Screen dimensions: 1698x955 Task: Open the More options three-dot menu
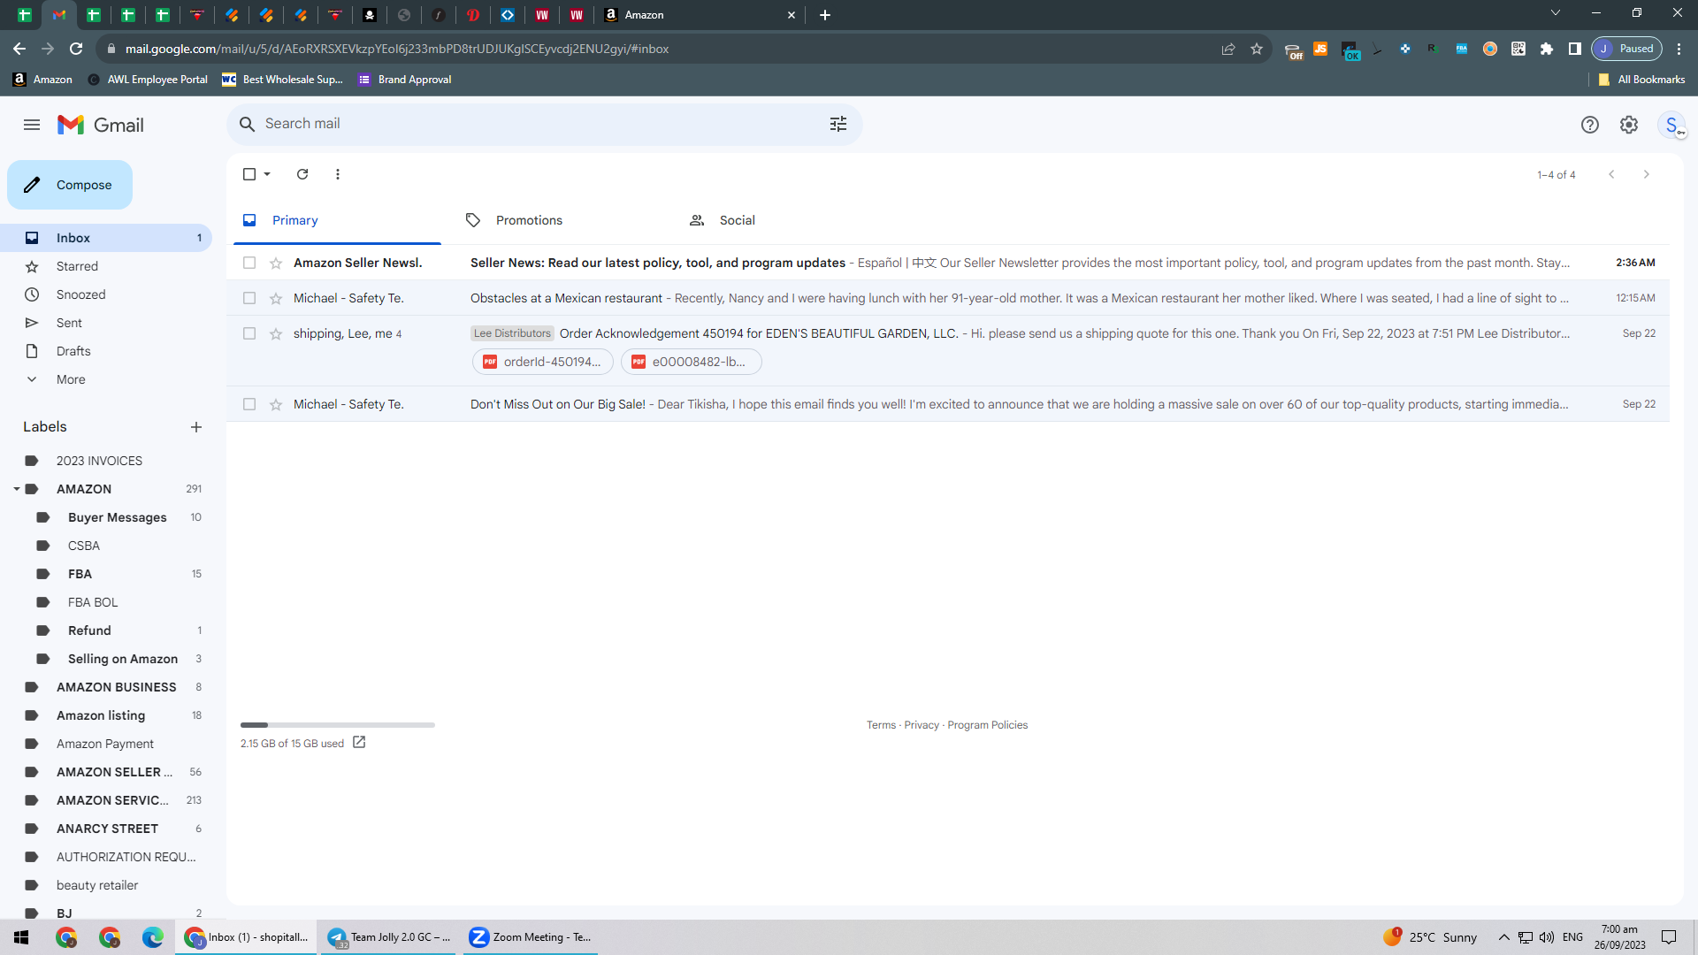(x=338, y=174)
